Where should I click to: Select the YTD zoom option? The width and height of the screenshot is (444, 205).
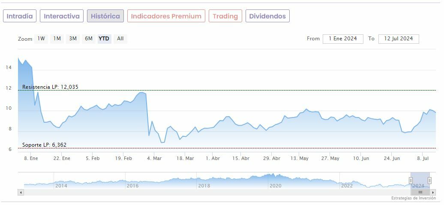[104, 39]
